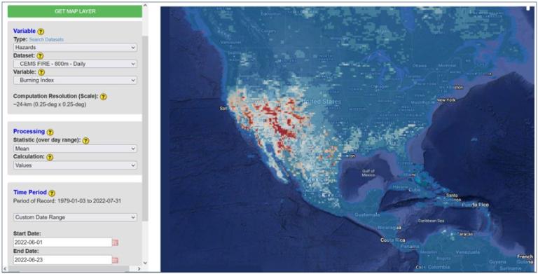Open help icon beside the Variable heading
This screenshot has height=274, width=538.
[x=41, y=32]
